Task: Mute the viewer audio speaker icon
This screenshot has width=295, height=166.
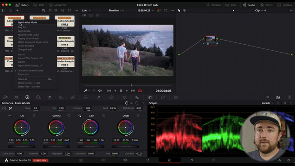Action: (x=100, y=91)
